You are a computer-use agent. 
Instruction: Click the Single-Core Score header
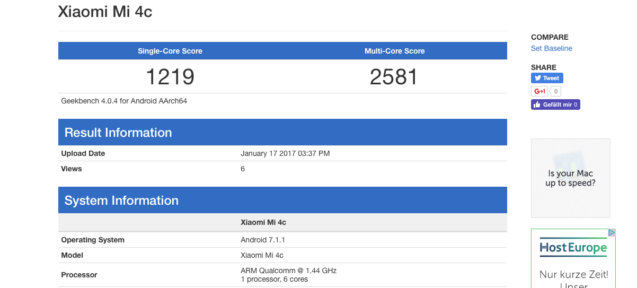tap(170, 51)
